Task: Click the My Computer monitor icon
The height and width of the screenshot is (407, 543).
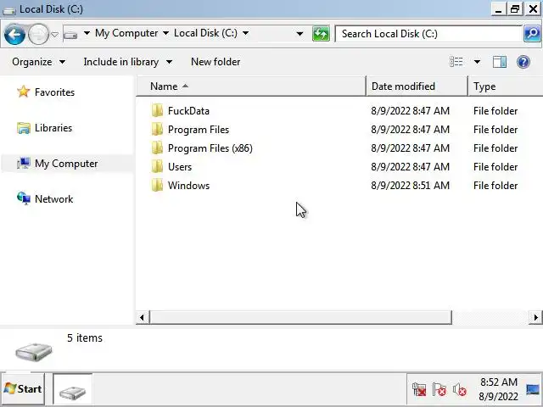Action: point(24,163)
